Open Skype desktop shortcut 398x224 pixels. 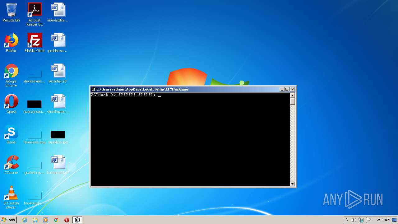pos(11,134)
